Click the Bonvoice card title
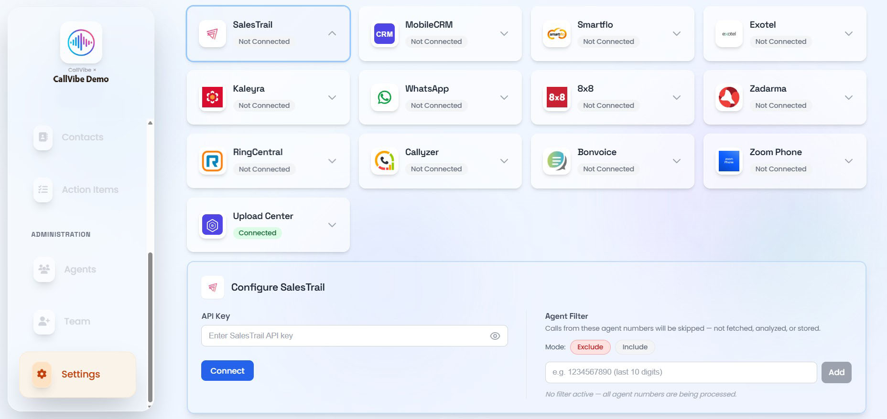This screenshot has width=887, height=419. coord(597,152)
